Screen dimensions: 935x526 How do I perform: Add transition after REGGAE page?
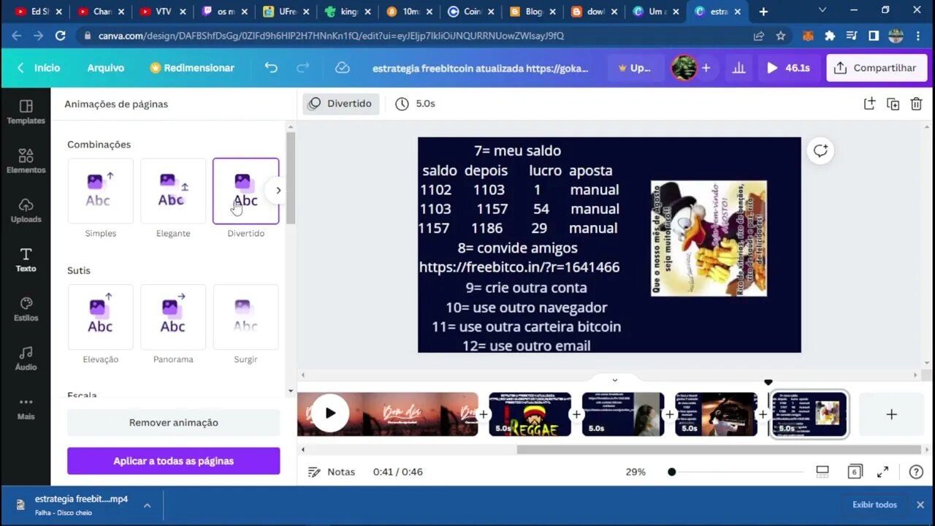(576, 414)
